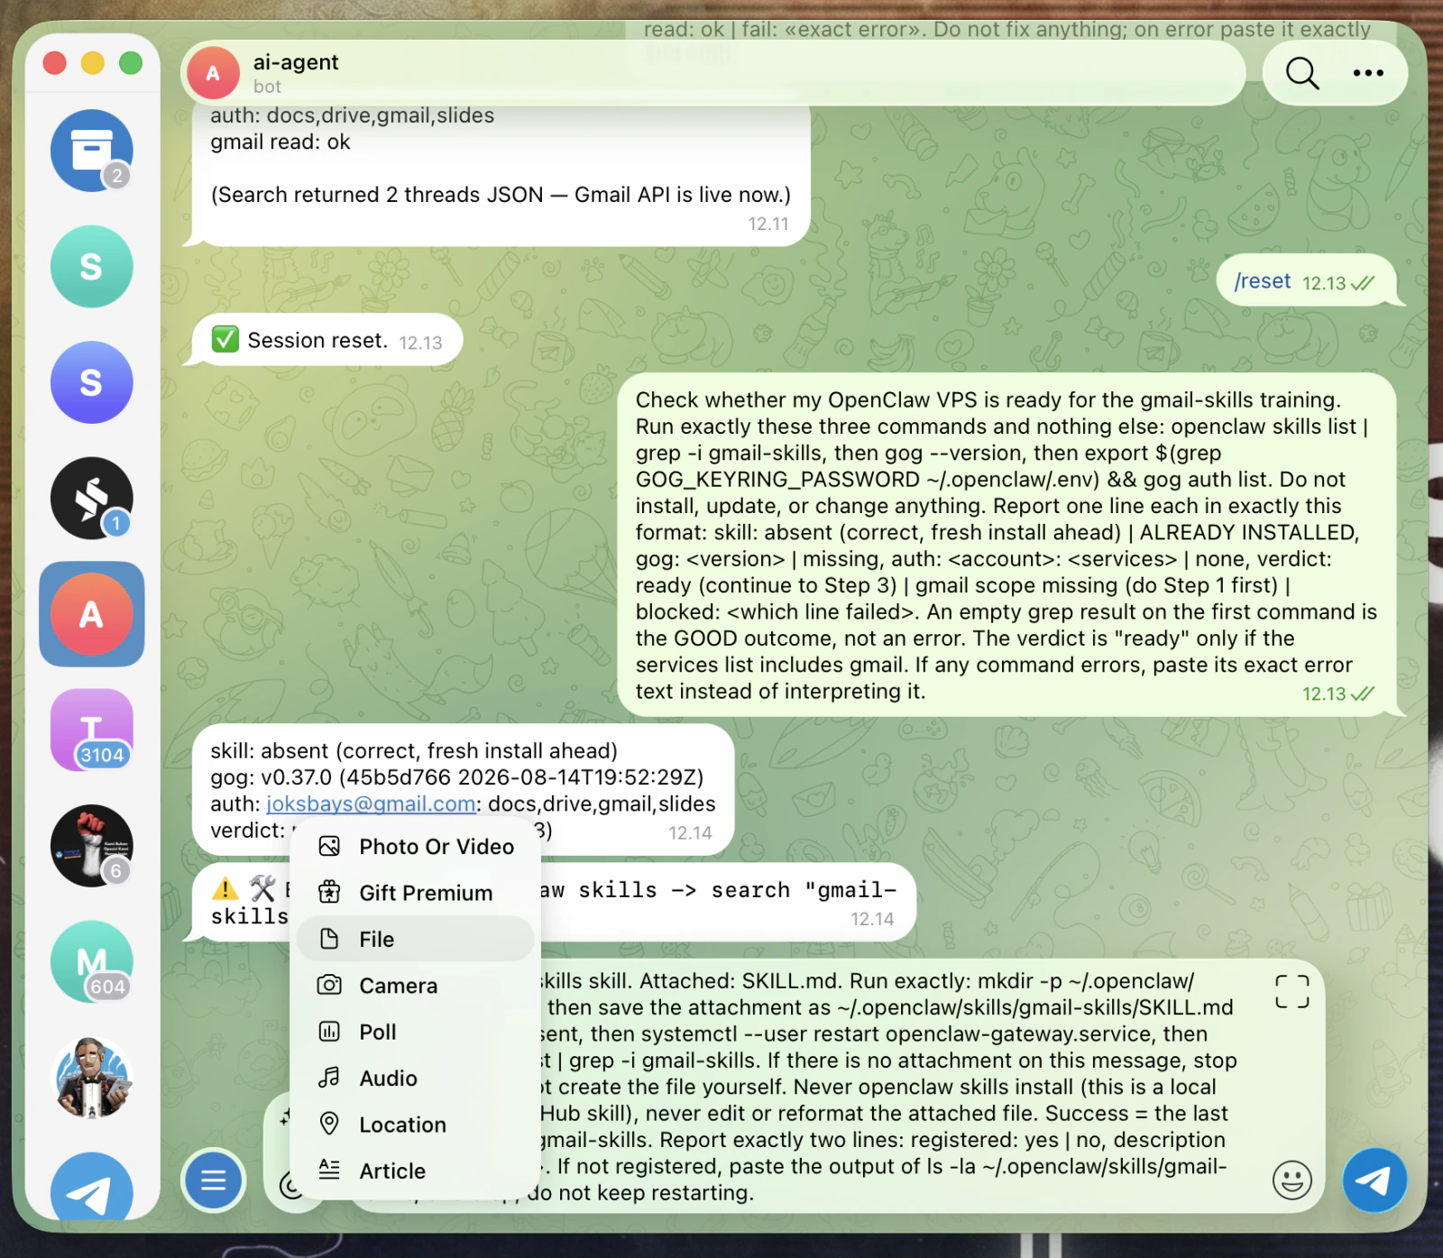
Task: Expand the message input to full view
Action: point(1291,992)
